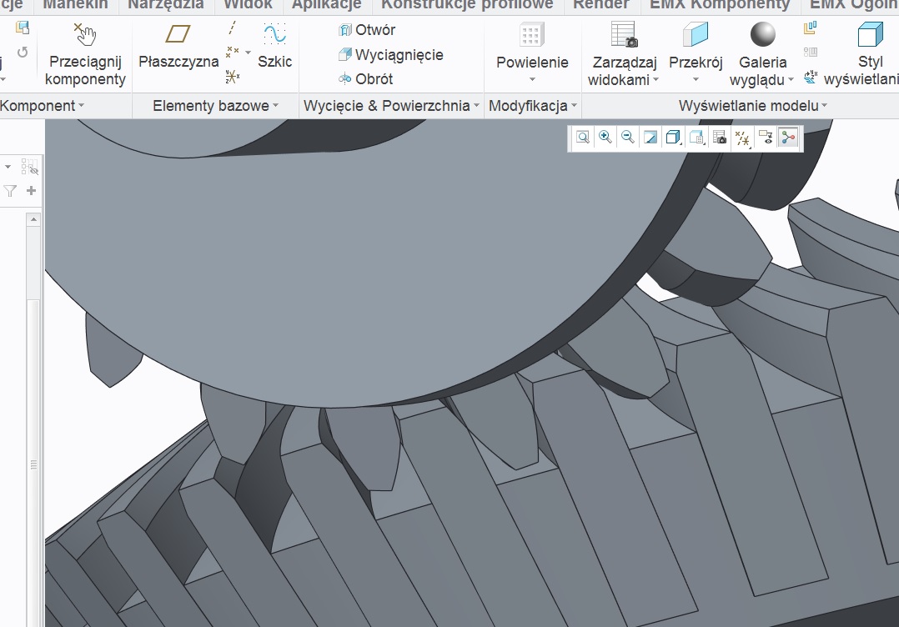Viewport: 899px width, 627px height.
Task: Expand Zarządzaj widokami dropdown arrow
Action: [655, 80]
